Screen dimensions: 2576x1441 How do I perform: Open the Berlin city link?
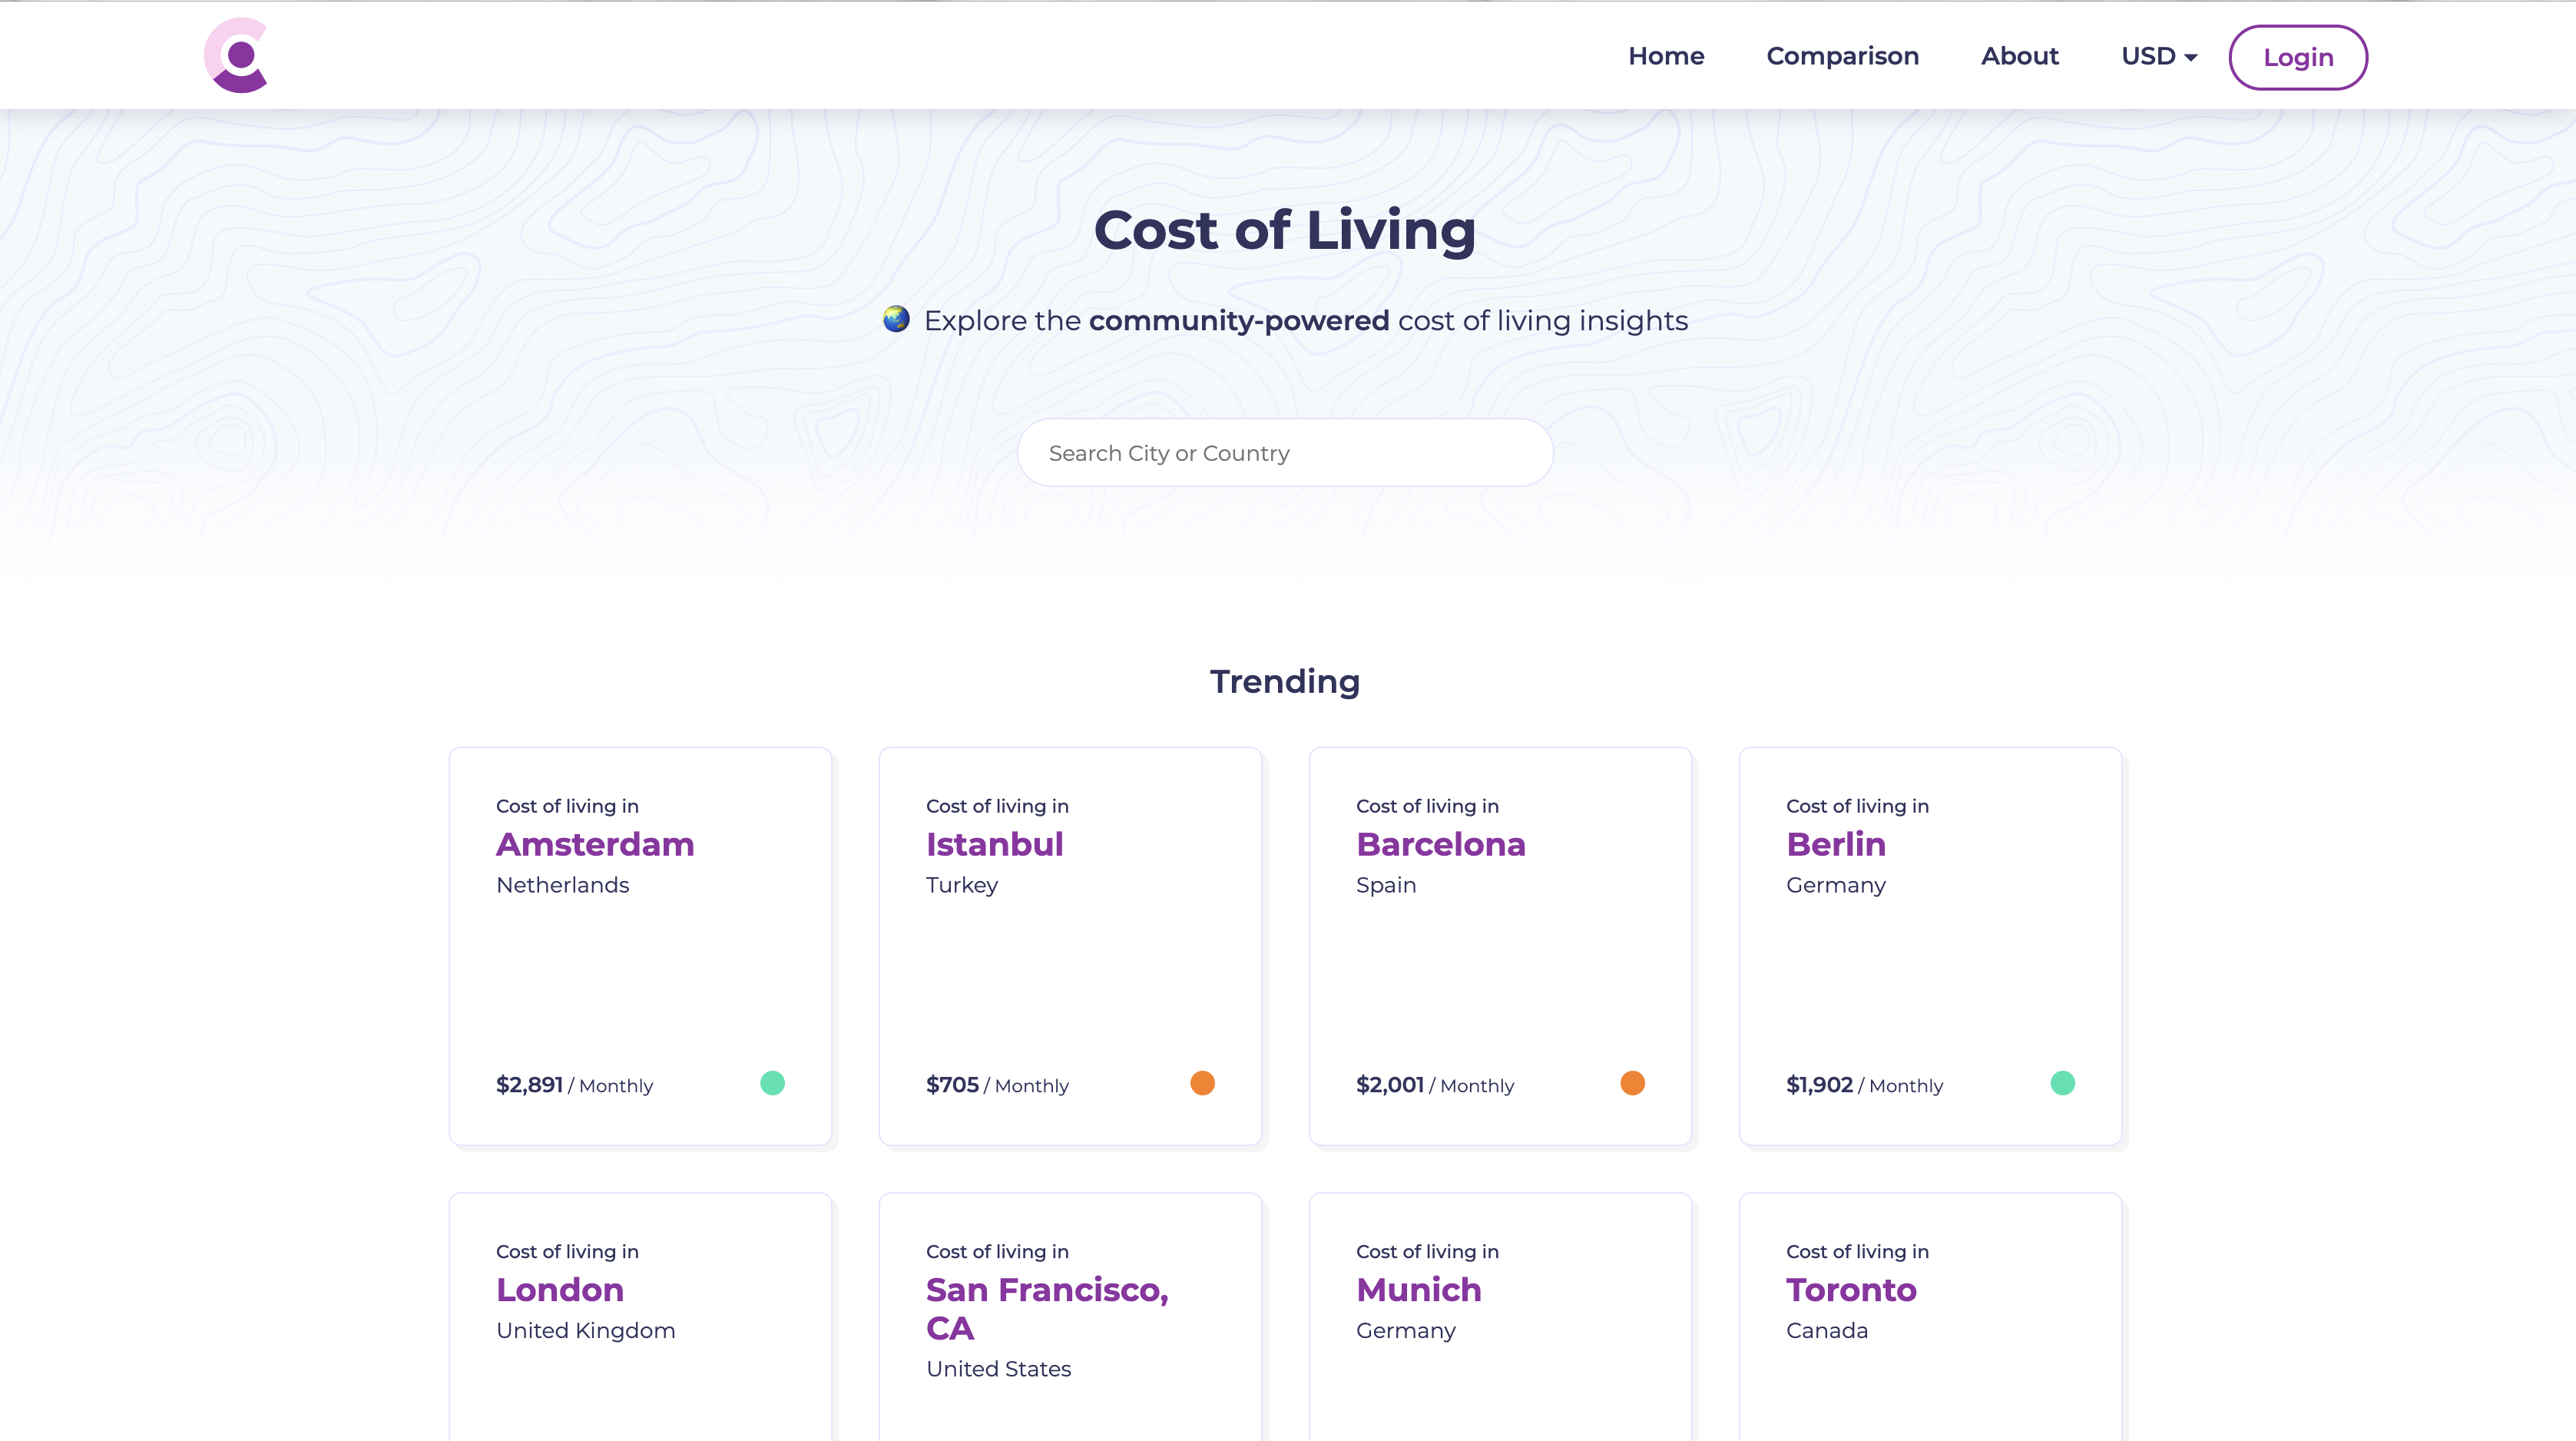point(1835,844)
